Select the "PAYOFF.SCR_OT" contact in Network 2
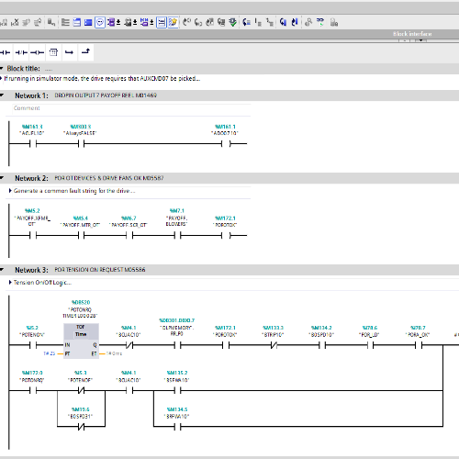Viewport: 459px width, 459px height. pos(129,235)
